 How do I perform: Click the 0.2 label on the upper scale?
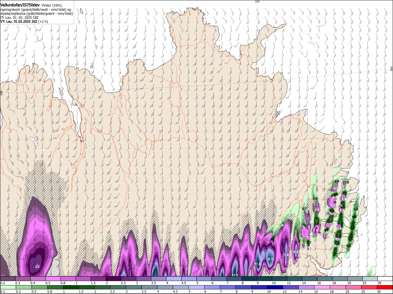[3, 283]
